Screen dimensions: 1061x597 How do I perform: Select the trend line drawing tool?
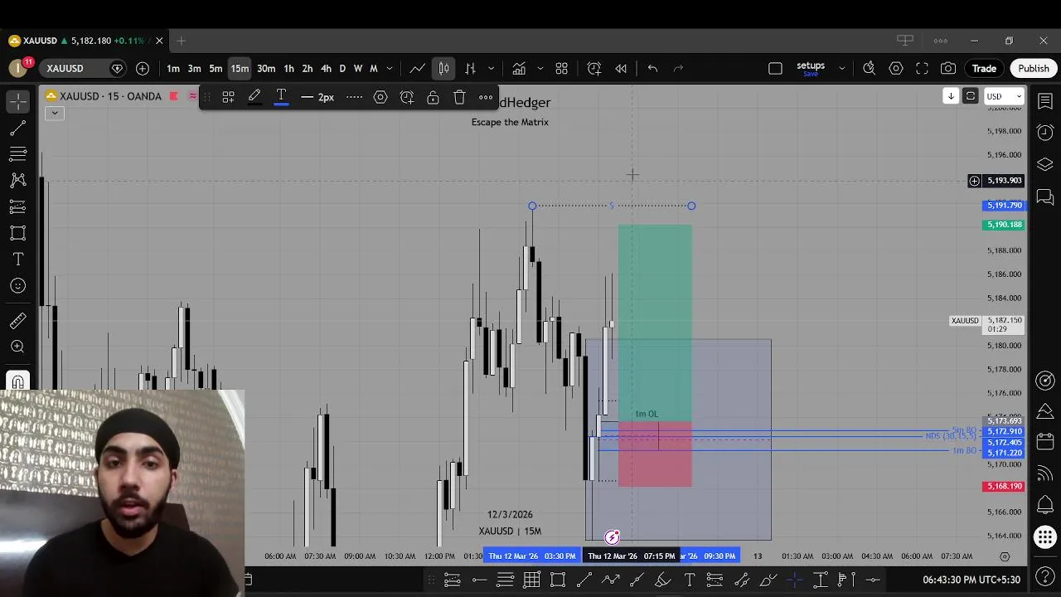[x=17, y=129]
